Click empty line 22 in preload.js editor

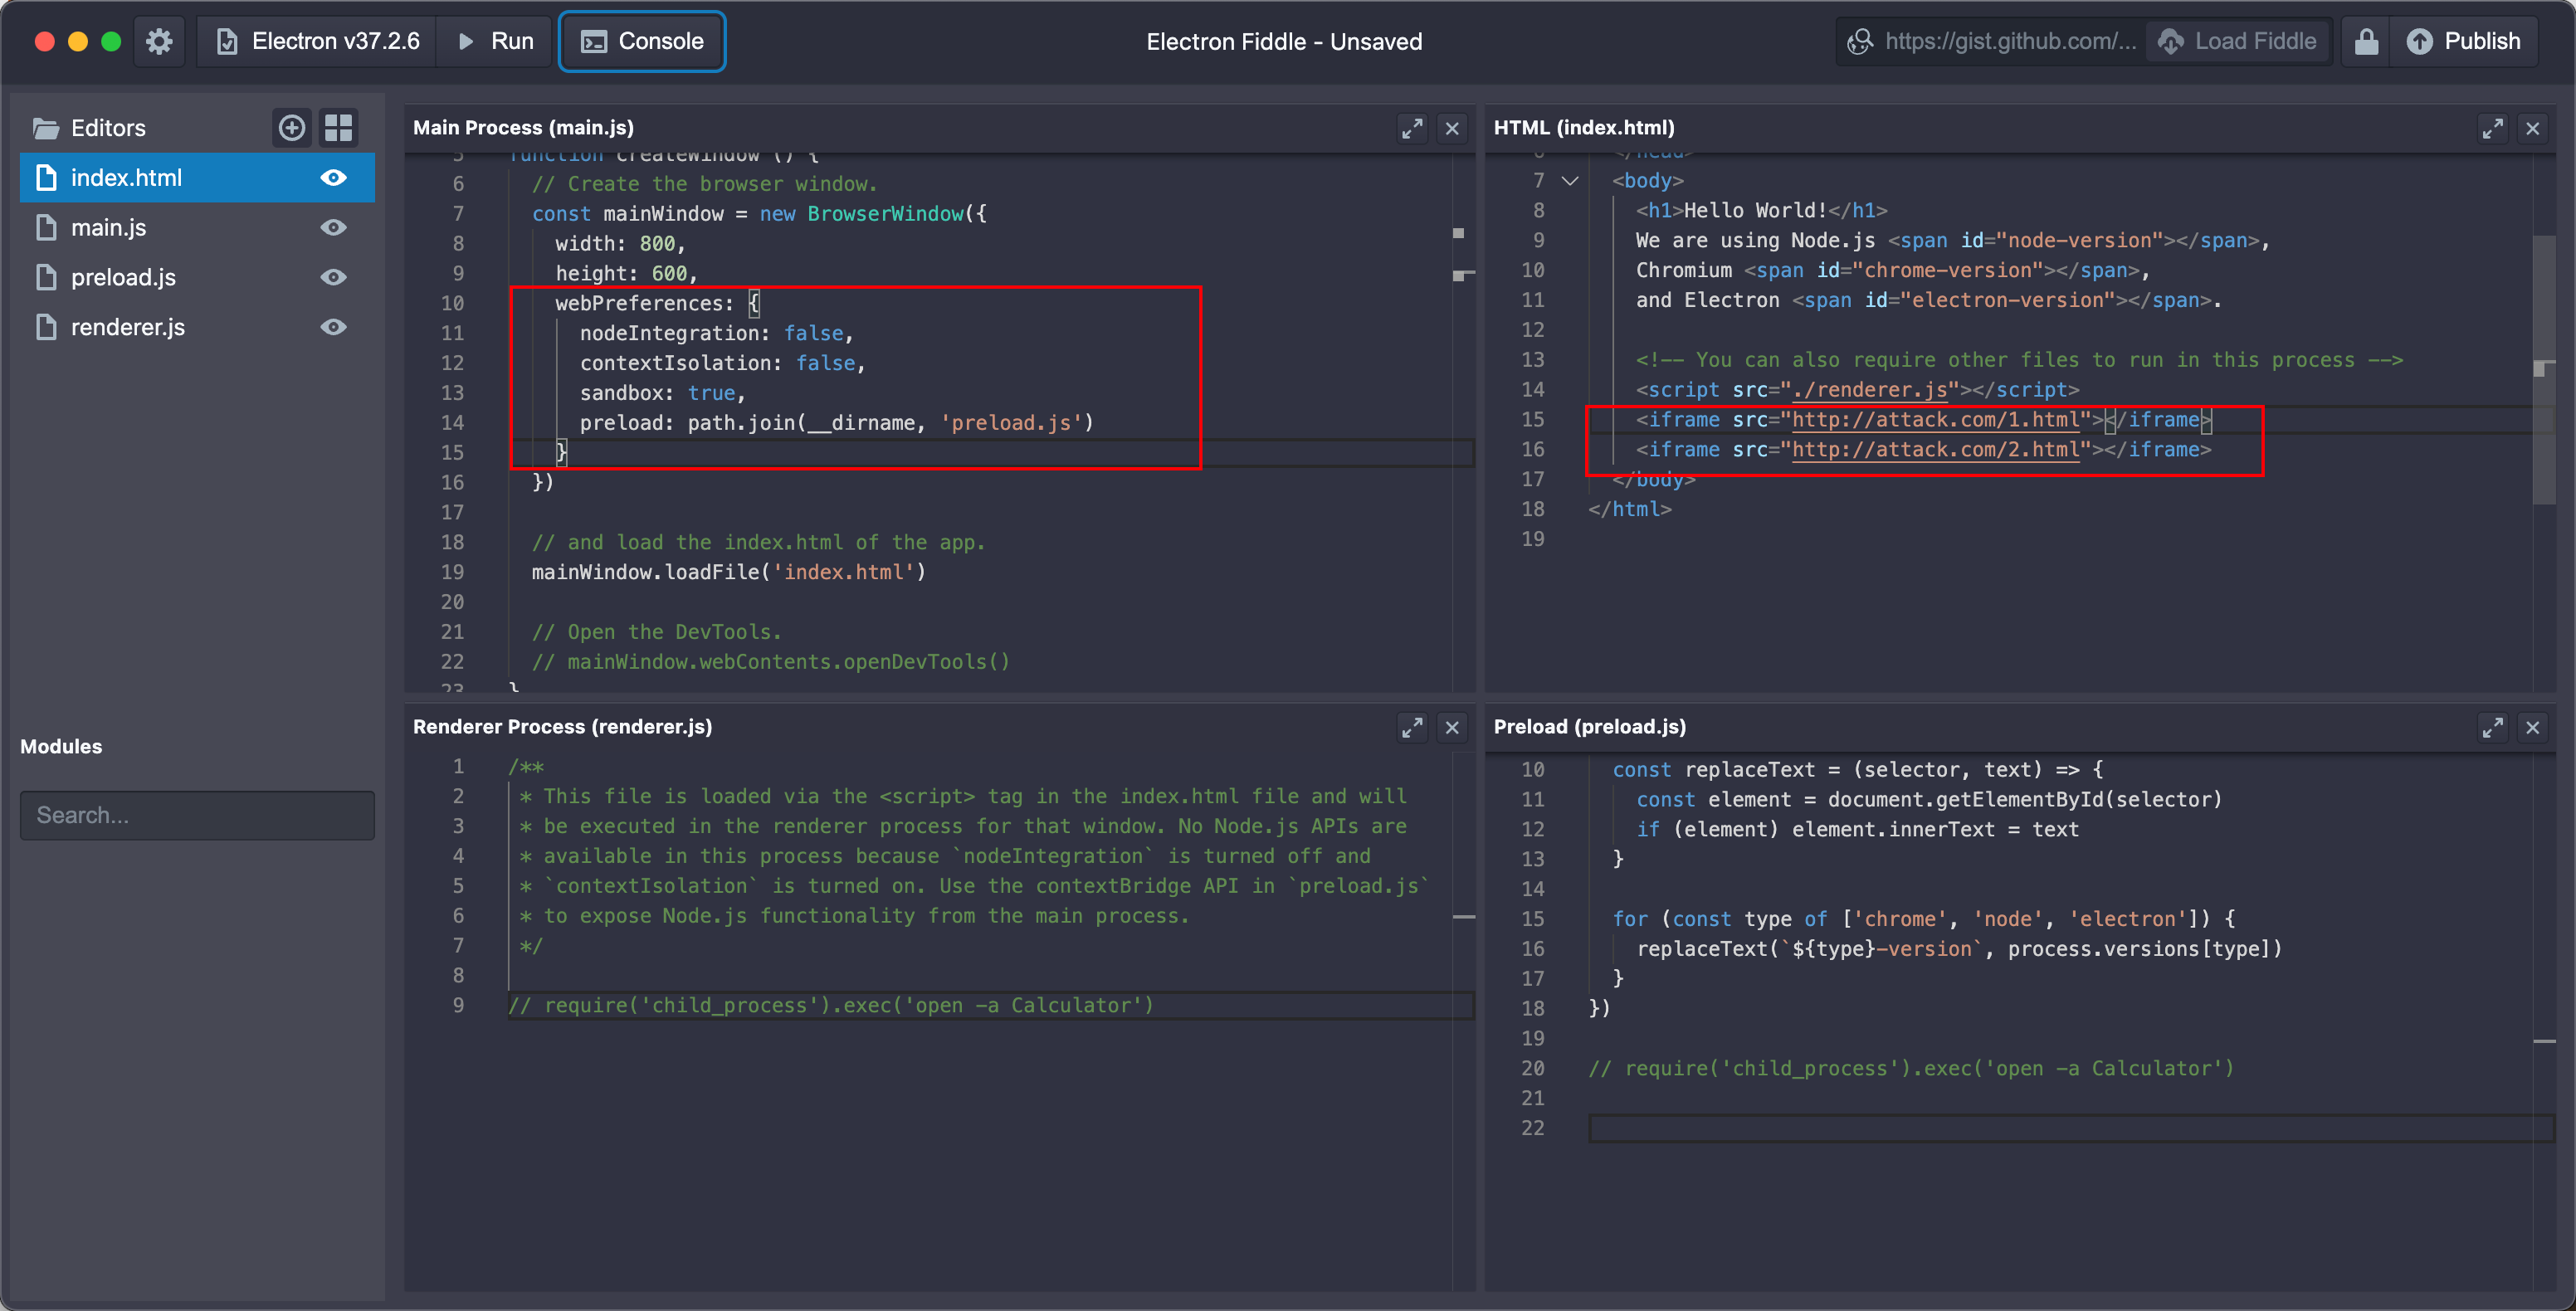click(2070, 1128)
